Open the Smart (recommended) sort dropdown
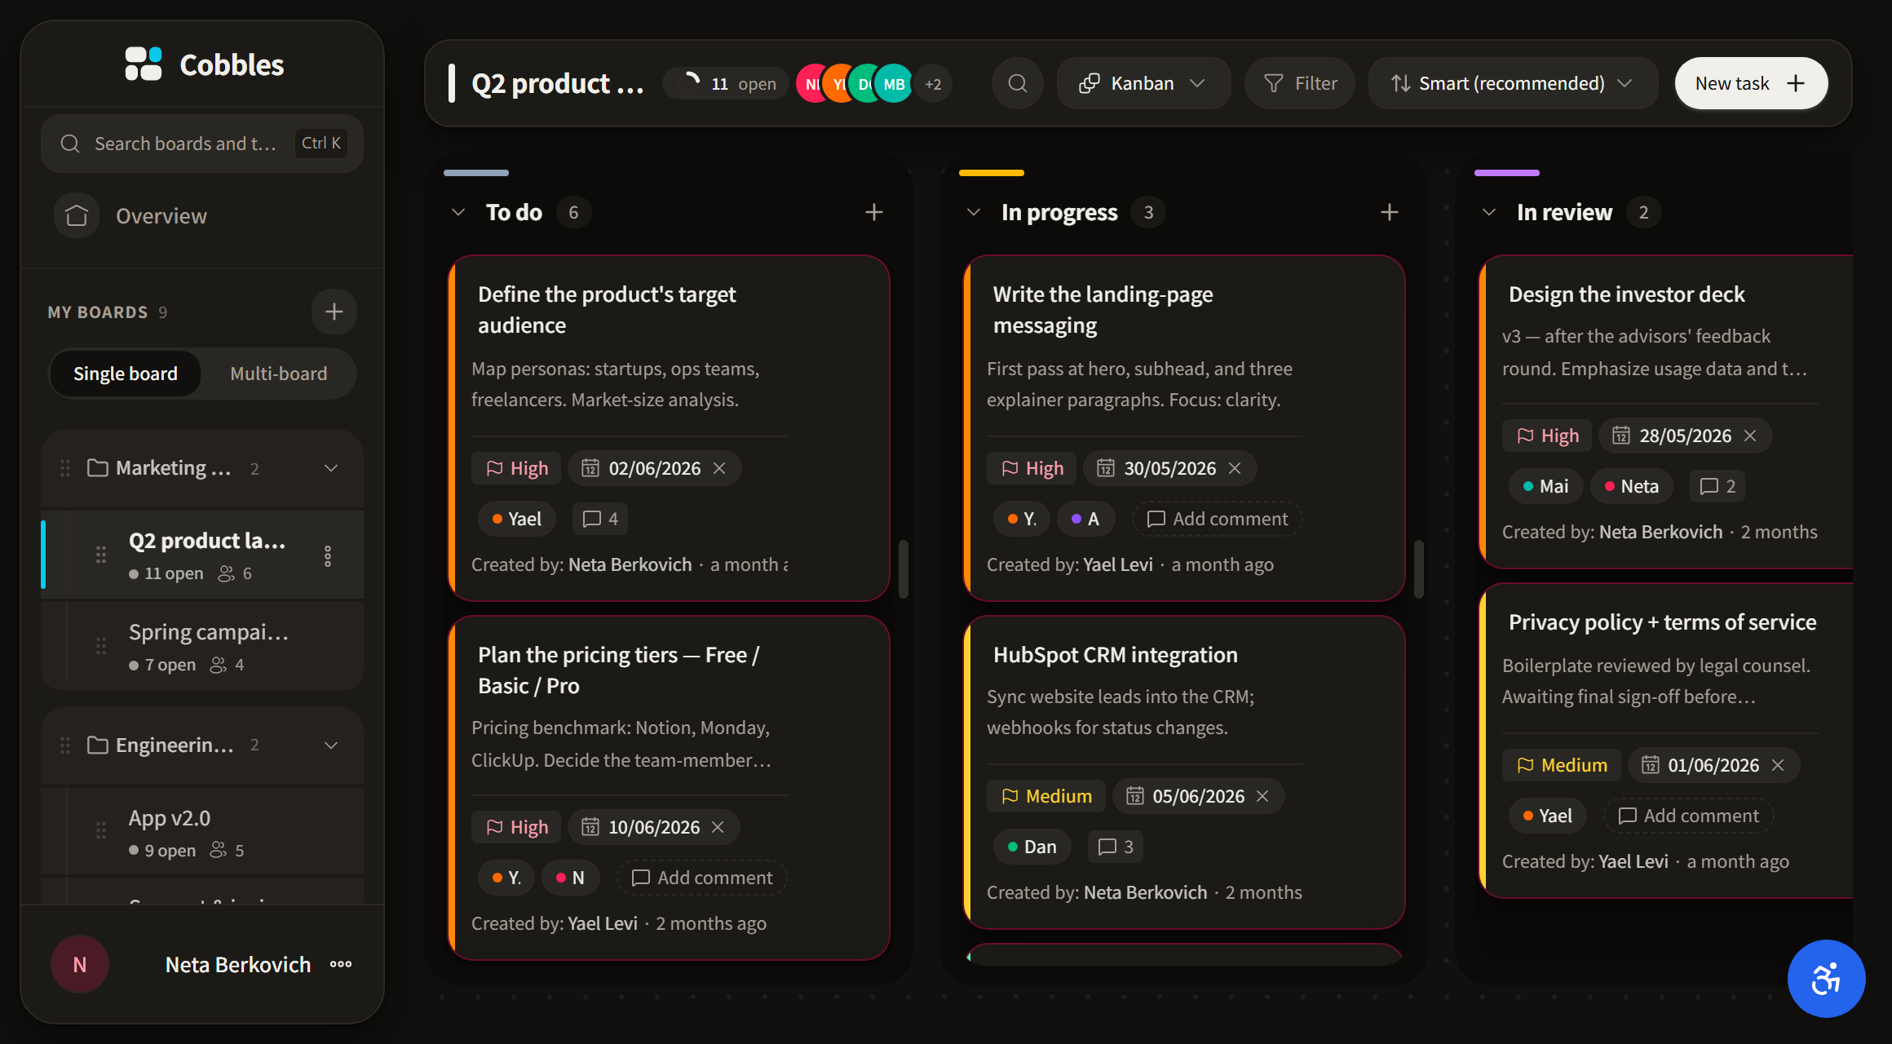This screenshot has width=1892, height=1044. coord(1513,83)
